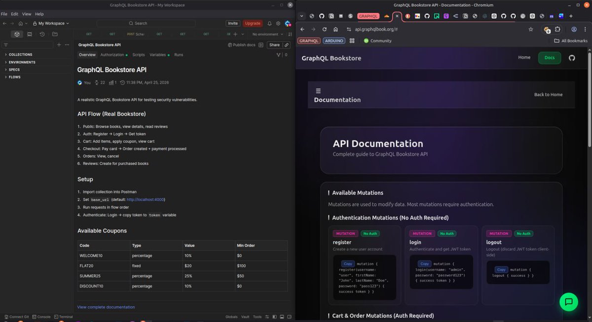This screenshot has height=322, width=592.
Task: Switch to the Variables tab
Action: [x=159, y=55]
